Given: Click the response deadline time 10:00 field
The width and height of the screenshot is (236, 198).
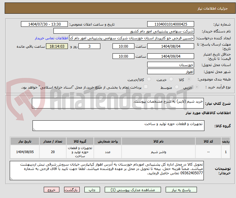Looking at the screenshot, I should 123,46.
